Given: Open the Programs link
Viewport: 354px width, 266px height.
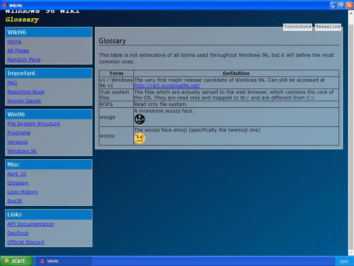Looking at the screenshot, I should click(19, 133).
